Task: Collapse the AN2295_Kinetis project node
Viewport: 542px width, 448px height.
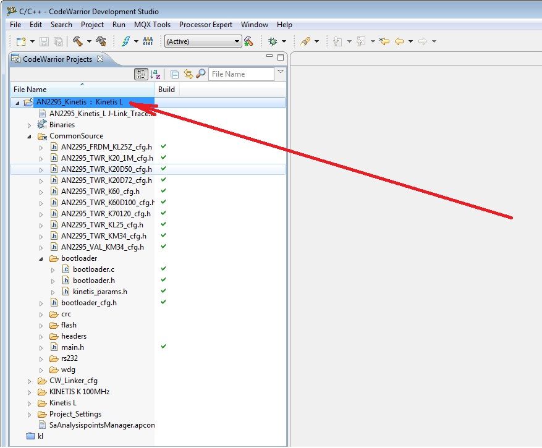Action: 17,103
